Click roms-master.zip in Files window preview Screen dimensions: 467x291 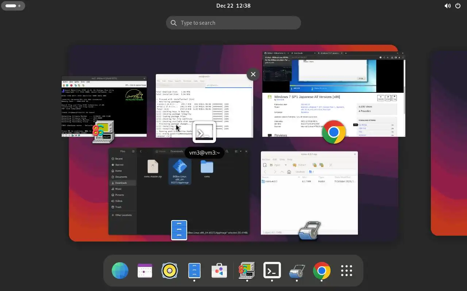tap(153, 169)
